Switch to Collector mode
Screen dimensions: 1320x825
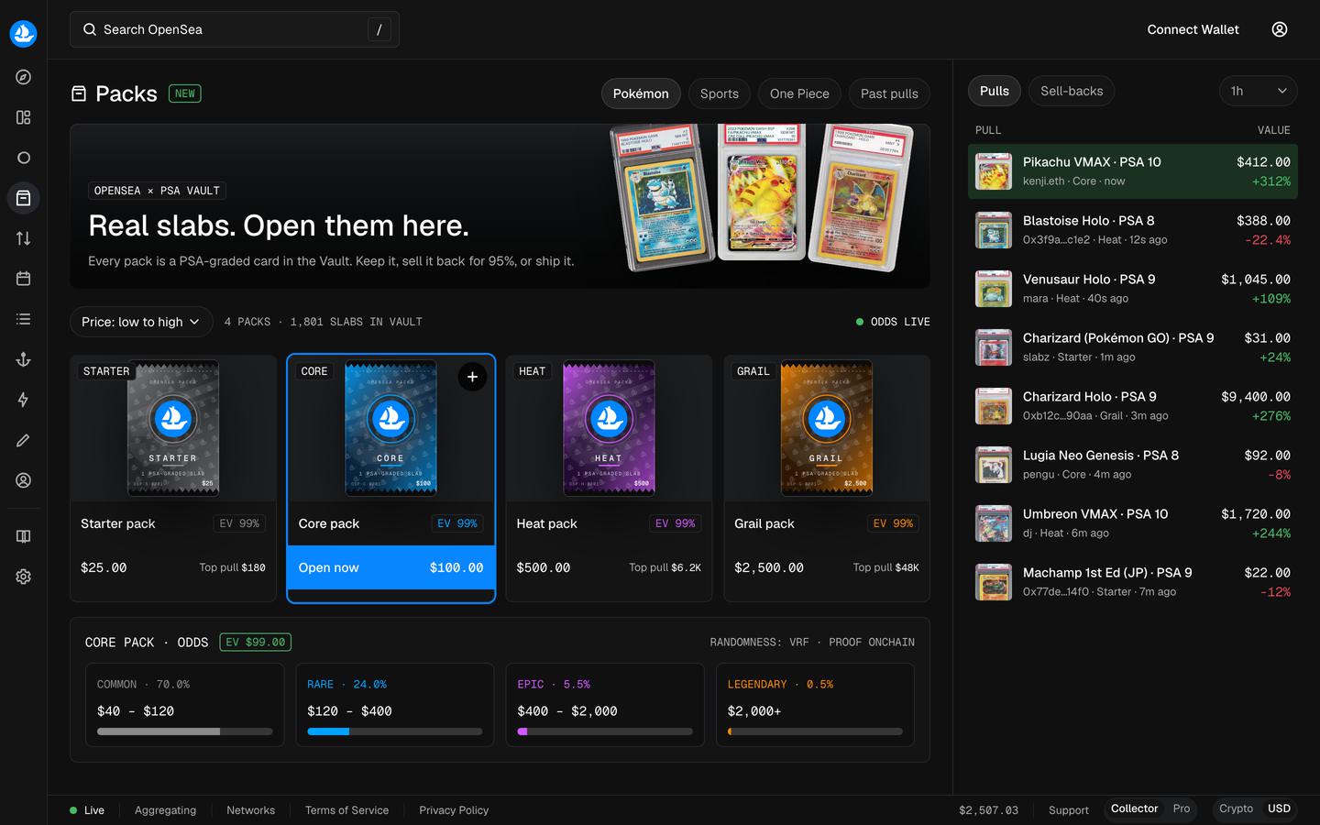(x=1134, y=808)
